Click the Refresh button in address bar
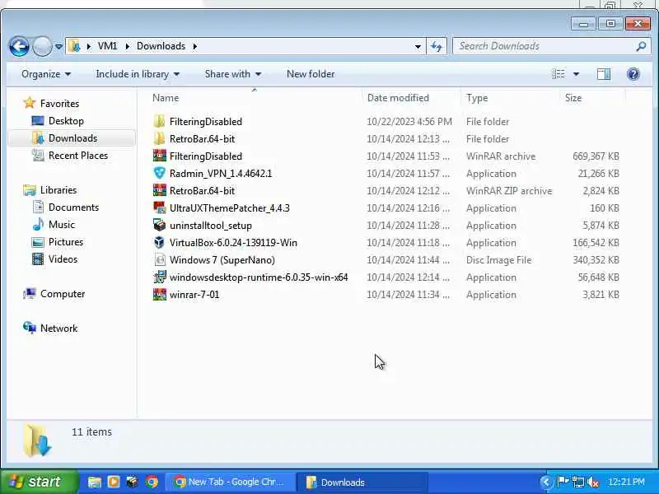 437,46
